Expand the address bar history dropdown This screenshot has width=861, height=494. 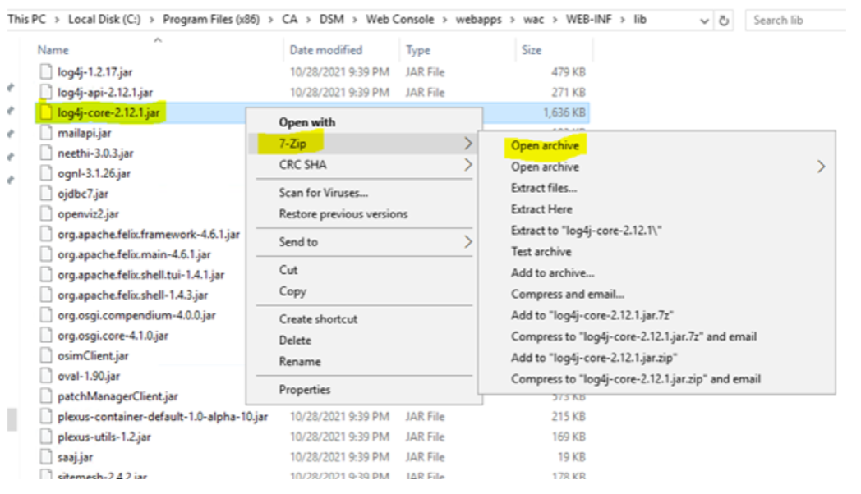[705, 21]
